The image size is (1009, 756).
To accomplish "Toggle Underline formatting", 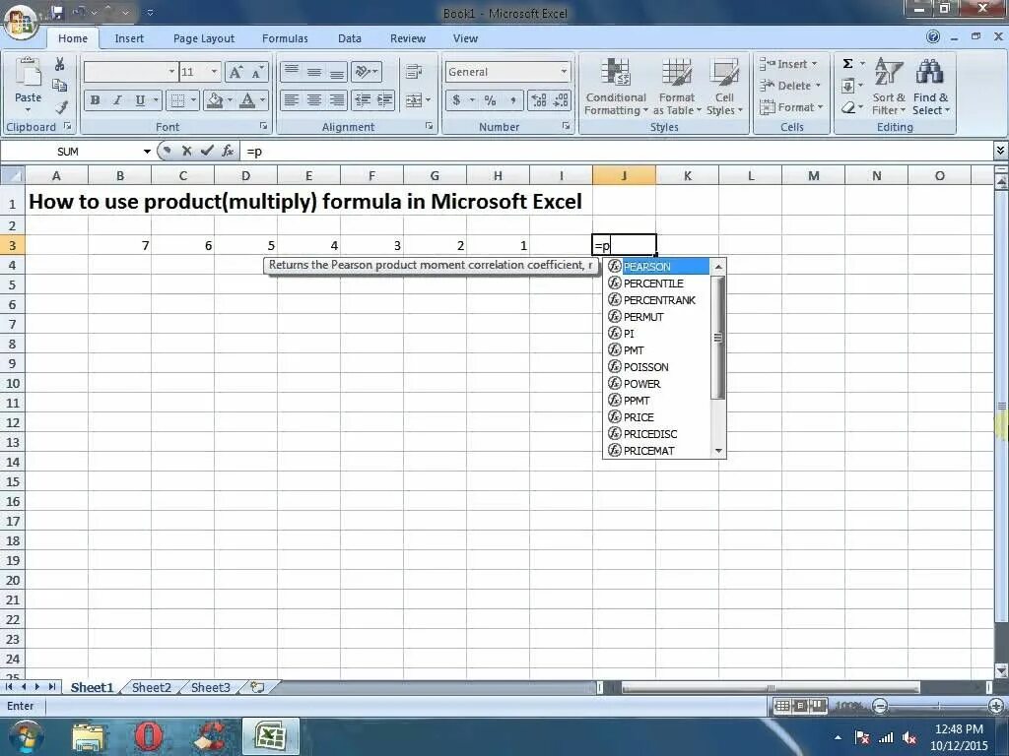I will pyautogui.click(x=140, y=100).
